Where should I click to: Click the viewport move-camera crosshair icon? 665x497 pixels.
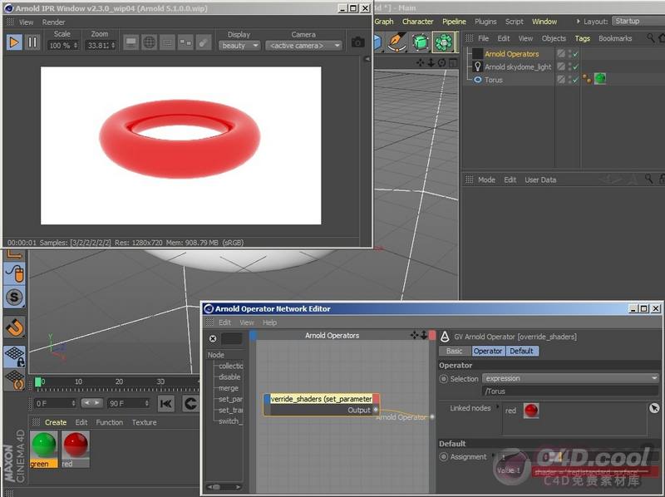click(421, 63)
